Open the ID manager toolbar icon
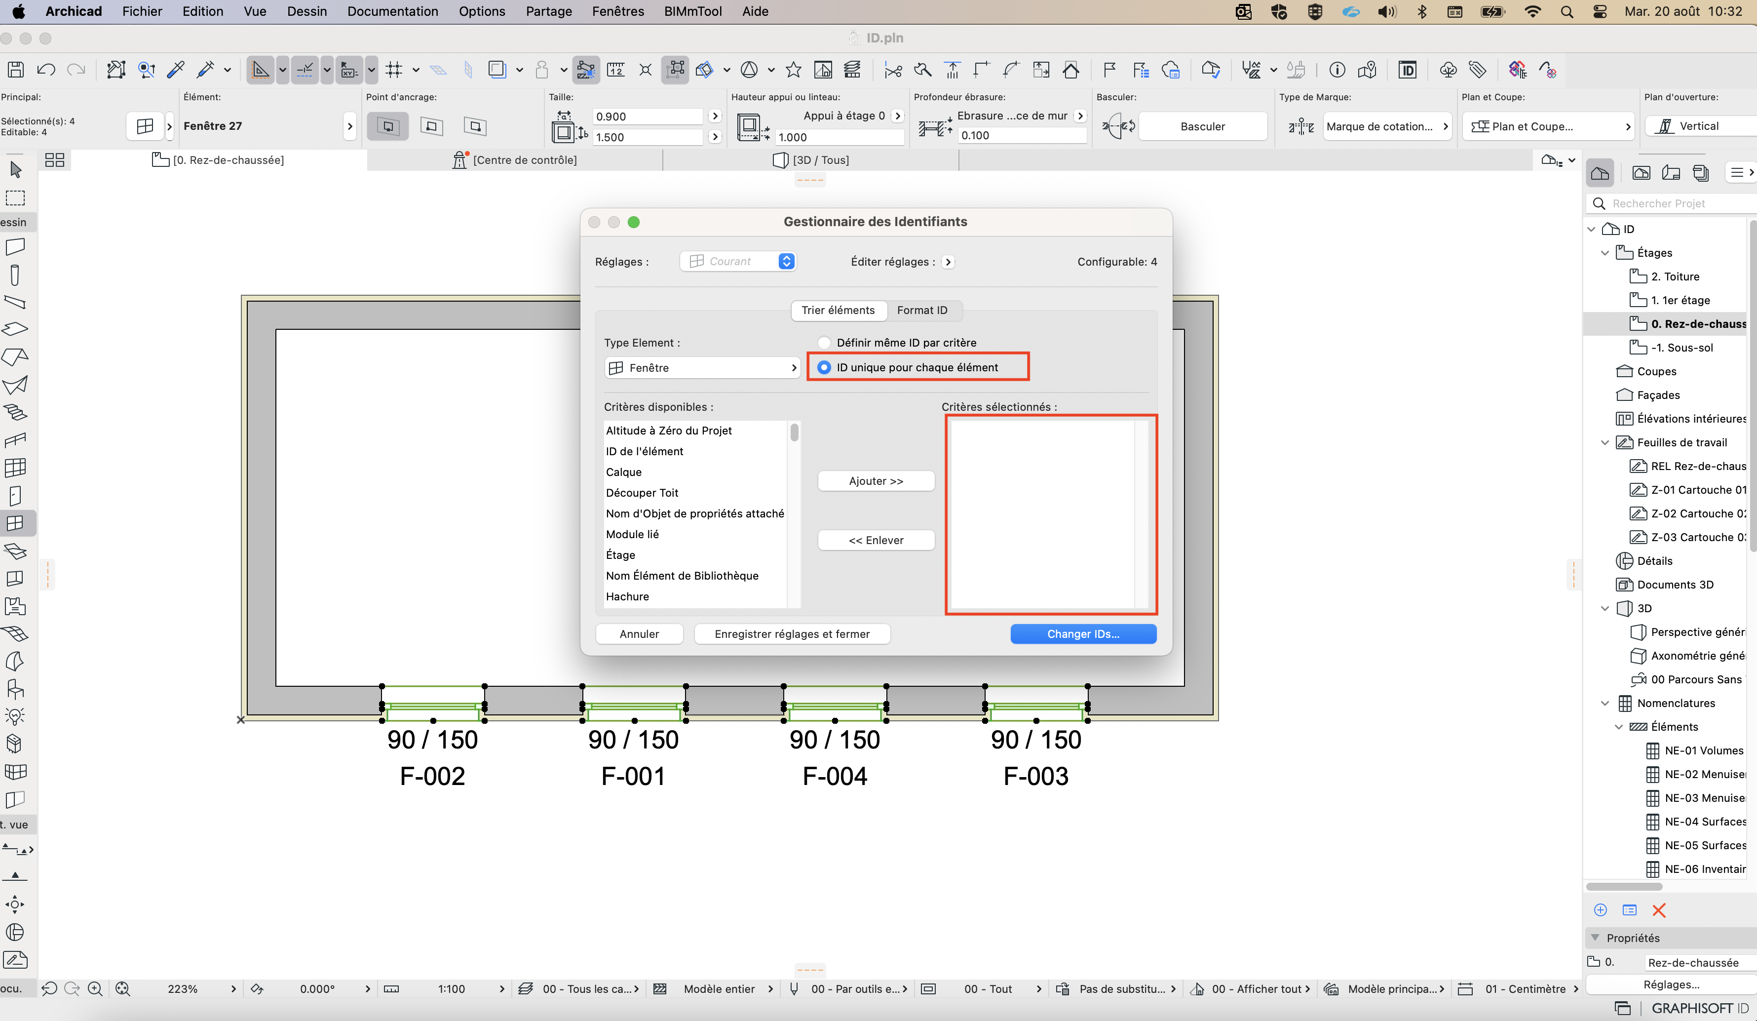This screenshot has width=1757, height=1021. coord(1407,70)
